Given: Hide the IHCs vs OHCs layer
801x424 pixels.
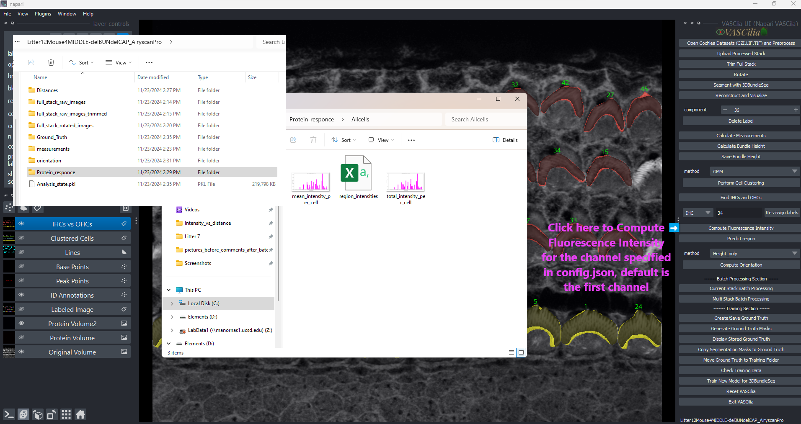Looking at the screenshot, I should pos(21,224).
